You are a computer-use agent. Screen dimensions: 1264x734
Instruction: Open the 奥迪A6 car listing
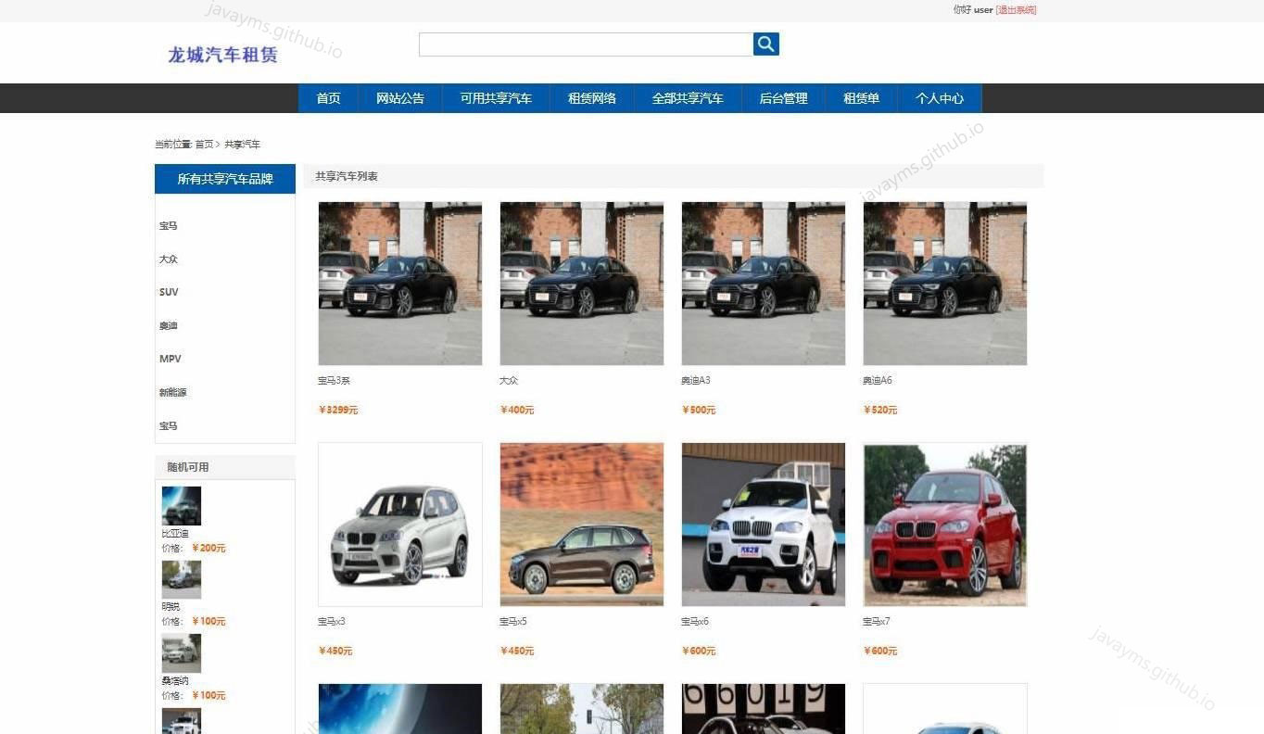click(878, 380)
